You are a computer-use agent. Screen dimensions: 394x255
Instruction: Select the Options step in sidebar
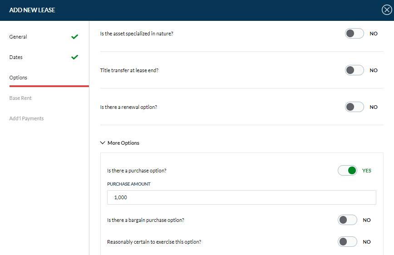tap(18, 78)
